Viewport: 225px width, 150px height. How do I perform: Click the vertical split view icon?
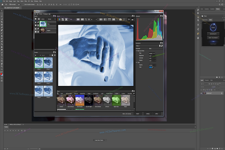tap(105, 19)
